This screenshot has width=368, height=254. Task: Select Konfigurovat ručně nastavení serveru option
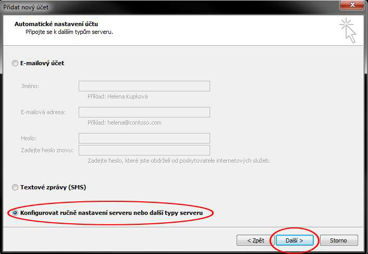pos(15,213)
